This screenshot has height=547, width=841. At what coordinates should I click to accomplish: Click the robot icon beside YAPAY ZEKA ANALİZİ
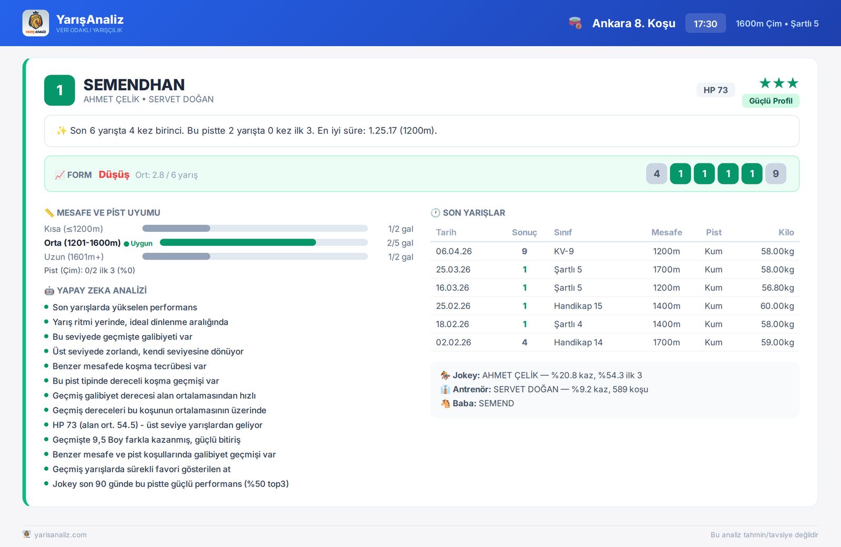point(49,291)
